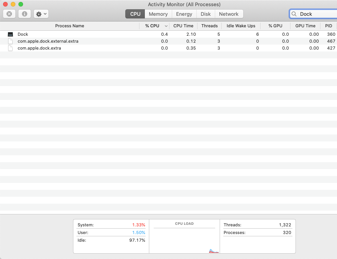Image resolution: width=337 pixels, height=259 pixels.
Task: Switch to the Network tab
Action: [x=229, y=14]
